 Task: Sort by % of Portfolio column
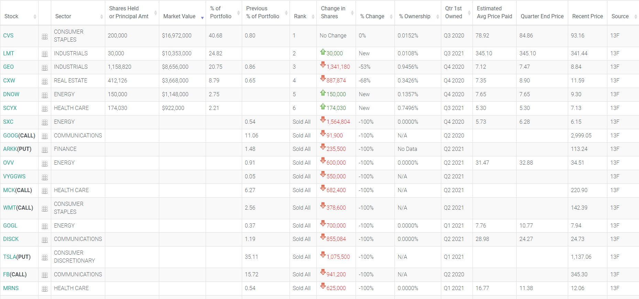224,13
